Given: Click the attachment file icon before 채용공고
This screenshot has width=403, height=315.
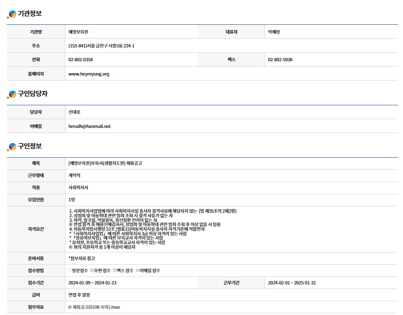Looking at the screenshot, I should click(x=70, y=307).
